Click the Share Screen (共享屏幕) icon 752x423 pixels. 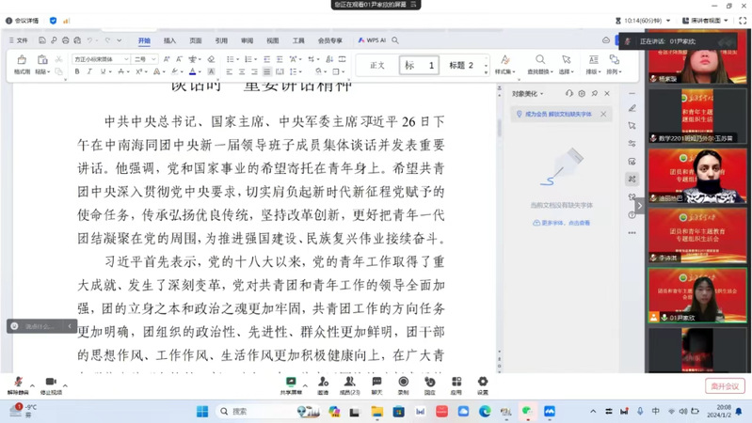[x=291, y=383]
